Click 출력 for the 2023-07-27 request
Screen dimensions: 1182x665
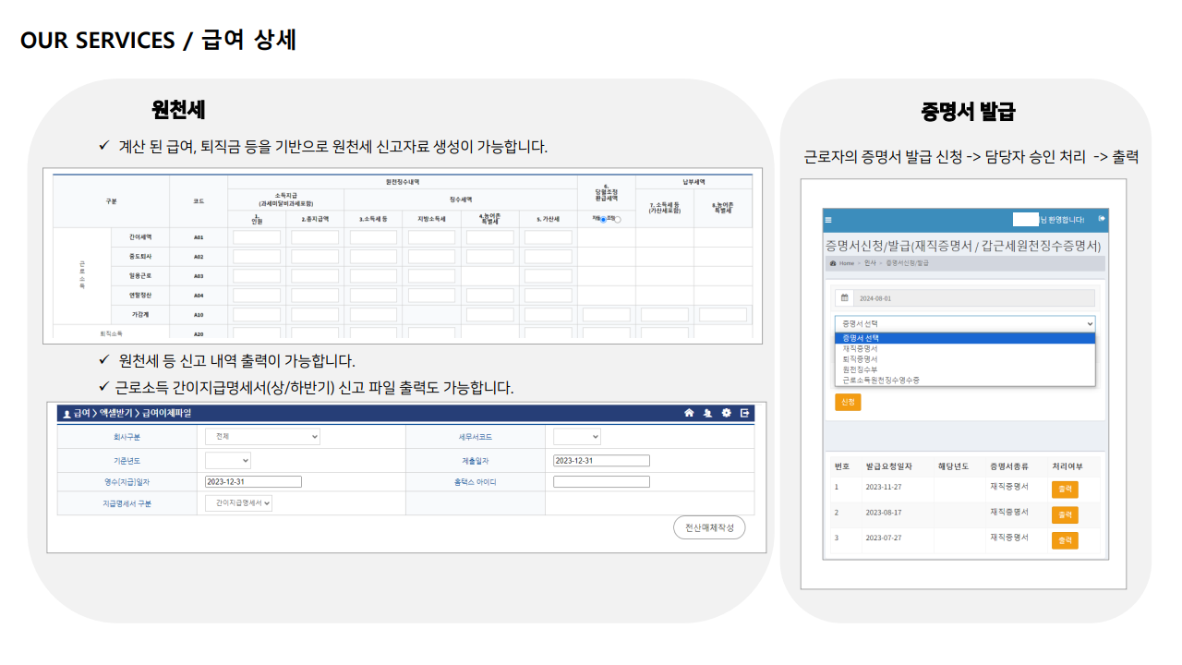1065,540
